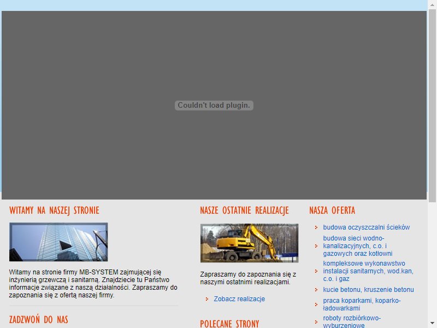The width and height of the screenshot is (437, 328).
Task: Open the 'roboty rozbiórkowo-wyburzeniowe' link
Action: (x=352, y=321)
